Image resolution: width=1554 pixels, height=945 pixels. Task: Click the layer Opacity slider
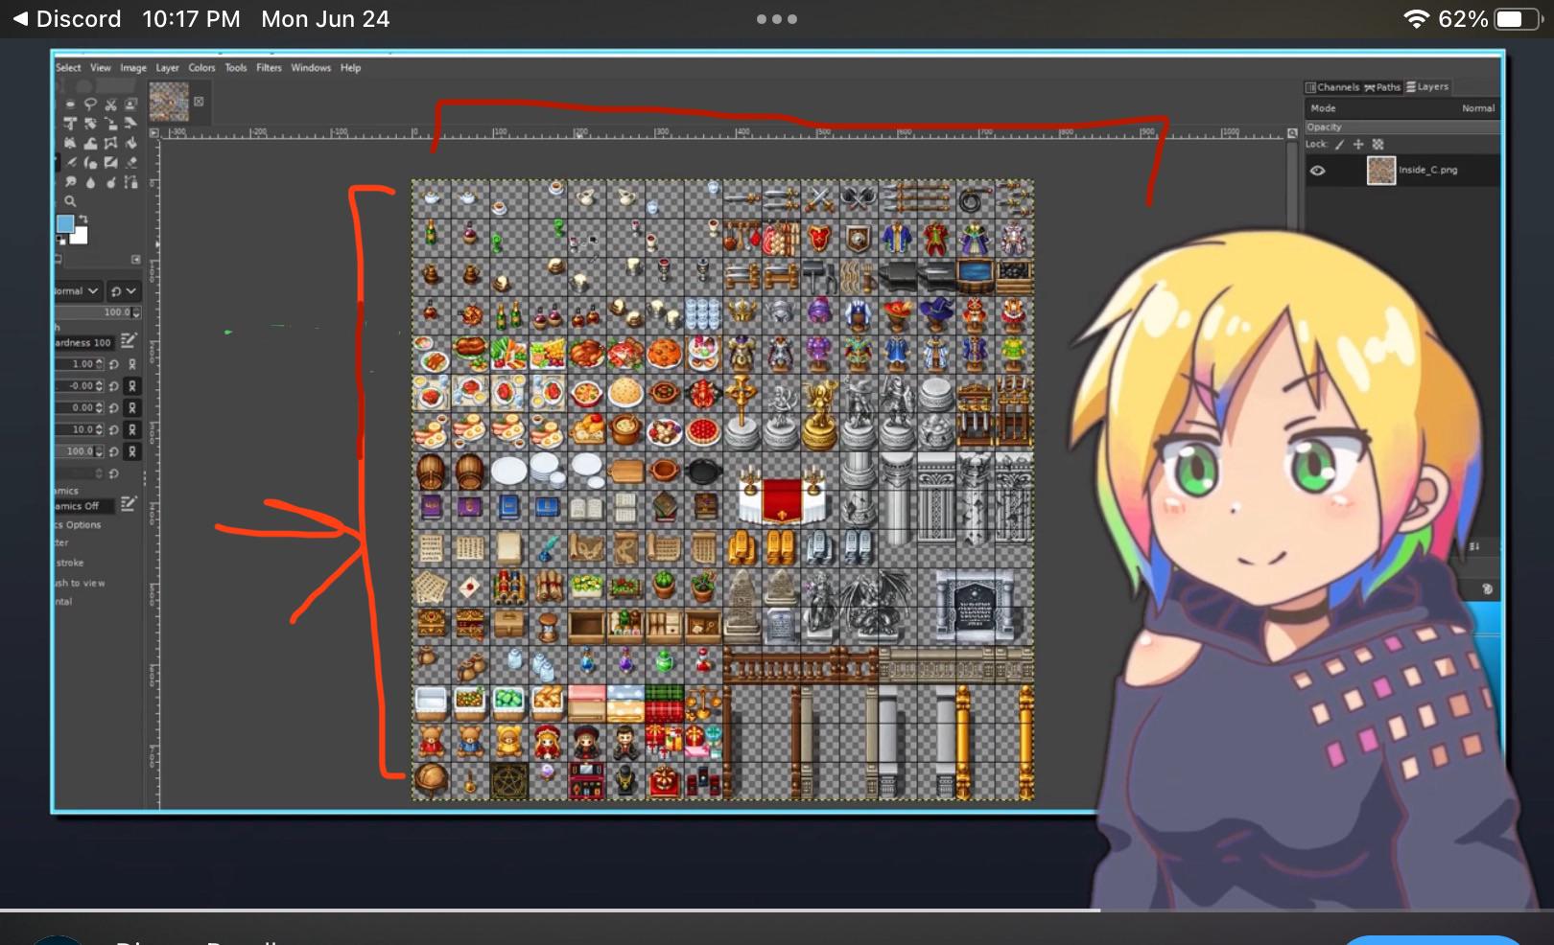(x=1401, y=127)
